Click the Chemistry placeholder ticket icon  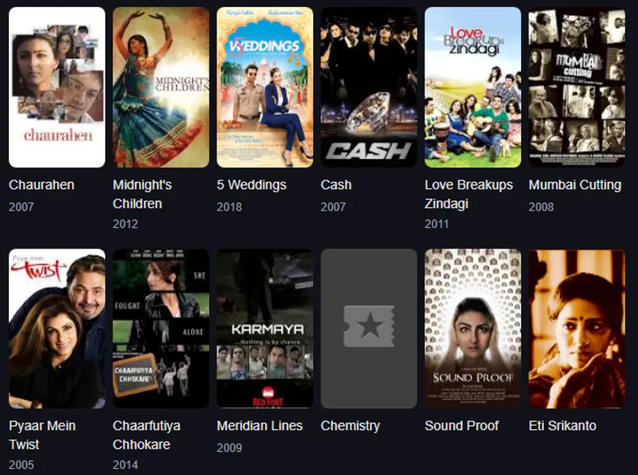[369, 326]
